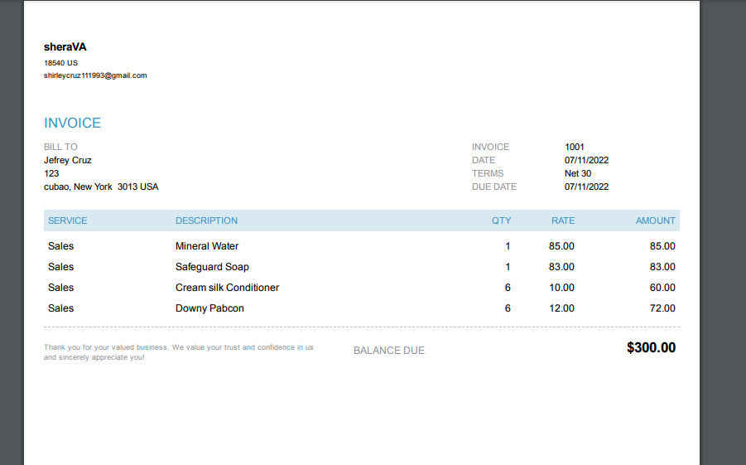Click quantity 1 in Safeguard Soap row
Screen dimensions: 746x465
point(508,267)
